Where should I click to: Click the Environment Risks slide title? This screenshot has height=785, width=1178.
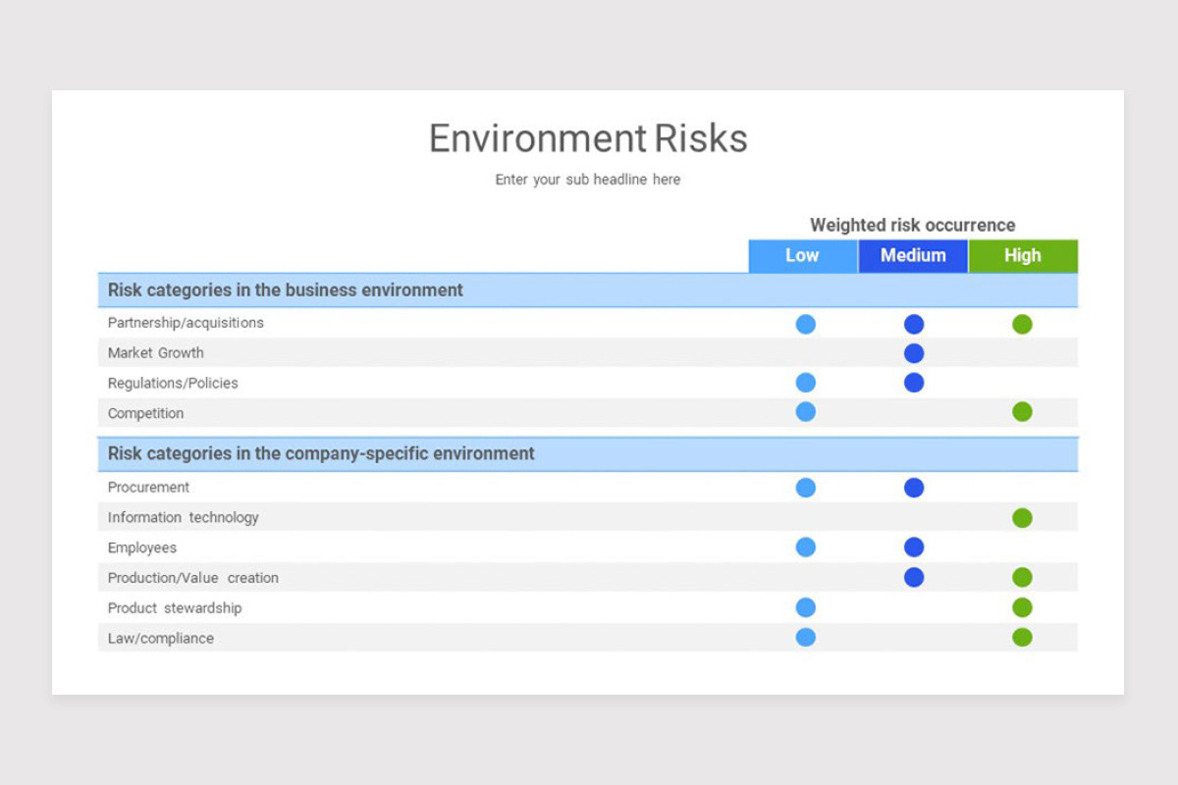point(587,137)
